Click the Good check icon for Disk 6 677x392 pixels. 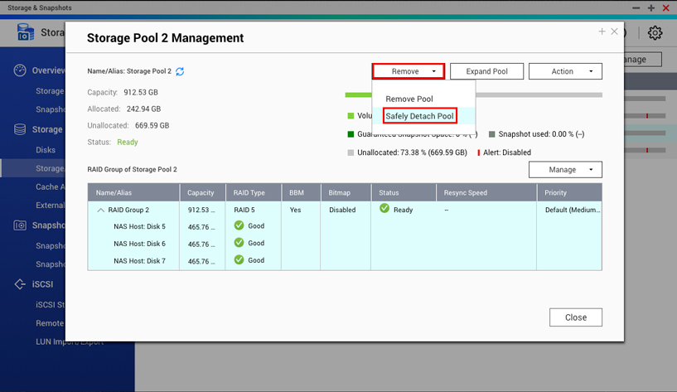point(239,243)
